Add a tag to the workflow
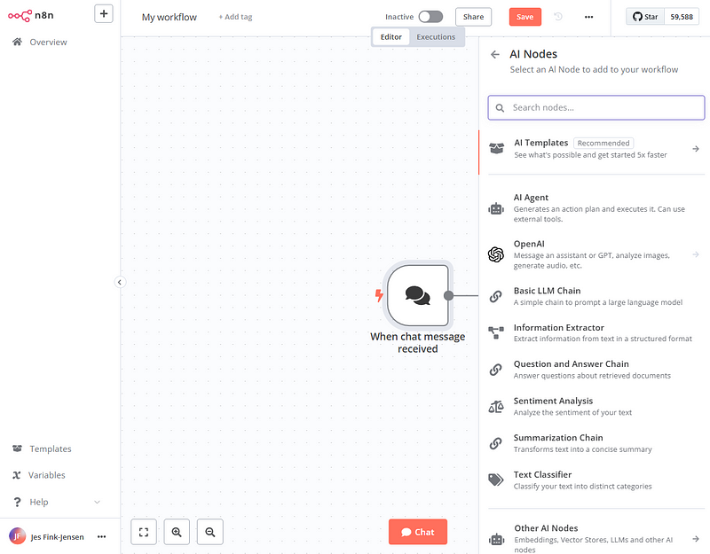This screenshot has height=554, width=710. (235, 17)
